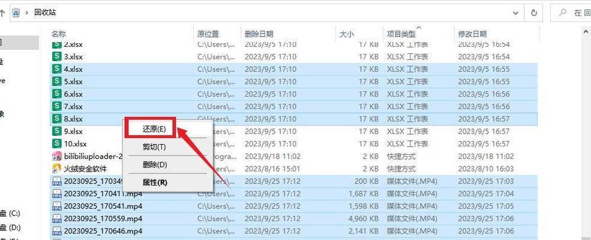Select file name 10.xlsx
Image resolution: width=591 pixels, height=240 pixels.
(x=76, y=144)
